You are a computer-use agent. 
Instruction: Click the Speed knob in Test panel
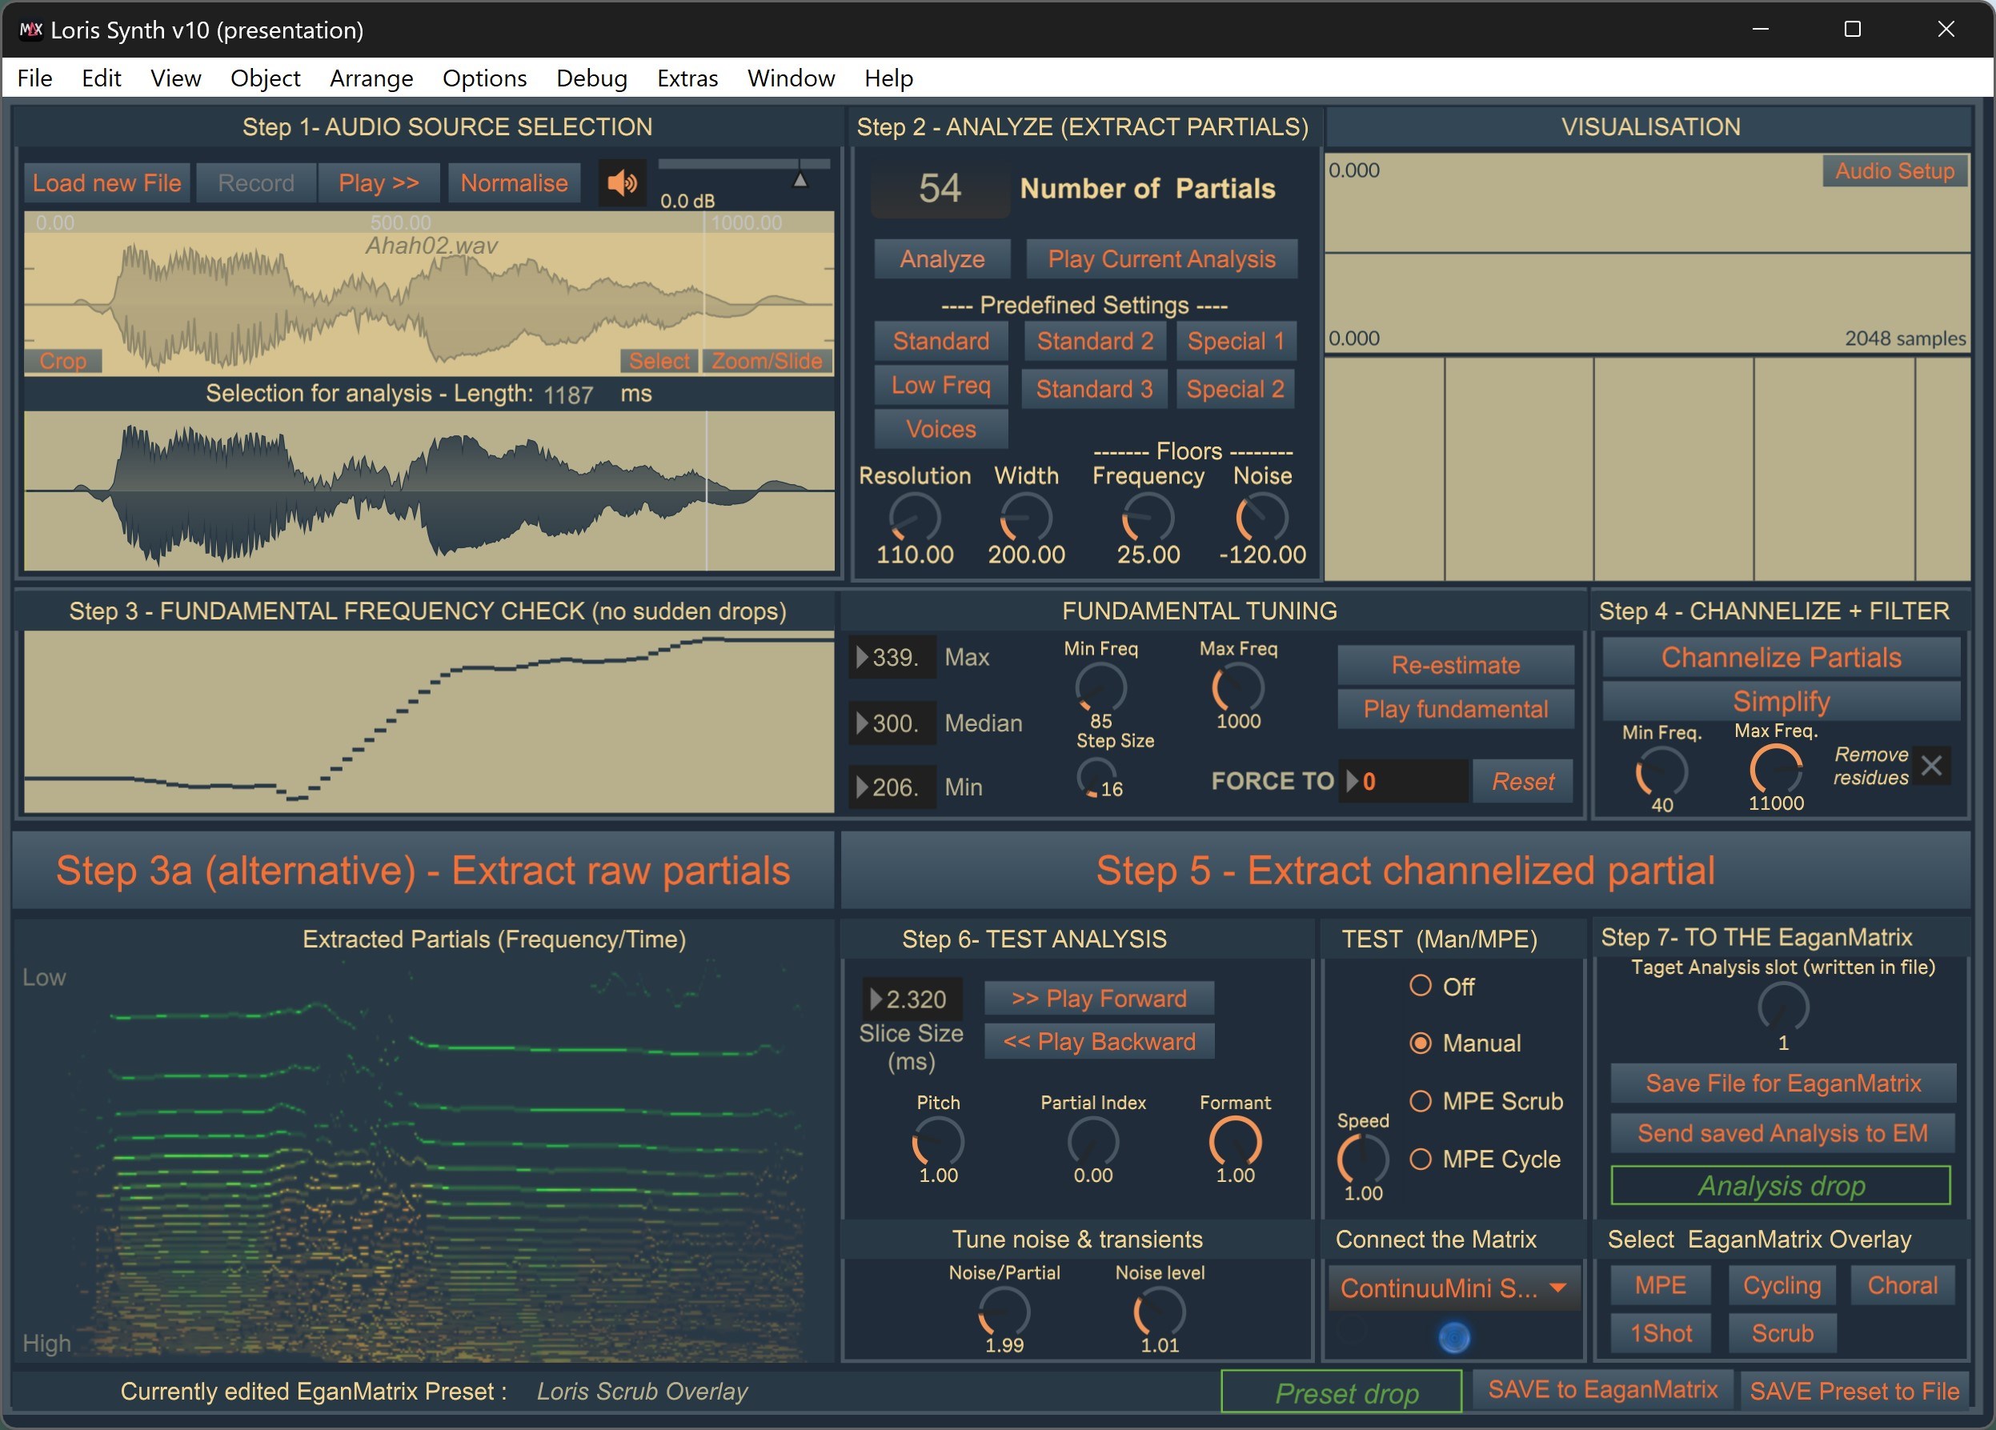[1362, 1159]
